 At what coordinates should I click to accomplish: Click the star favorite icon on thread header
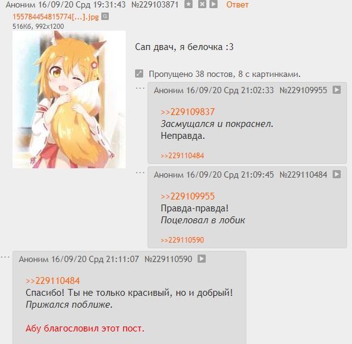click(x=188, y=4)
